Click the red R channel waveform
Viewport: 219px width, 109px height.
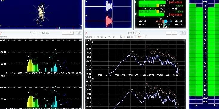coord(109,21)
